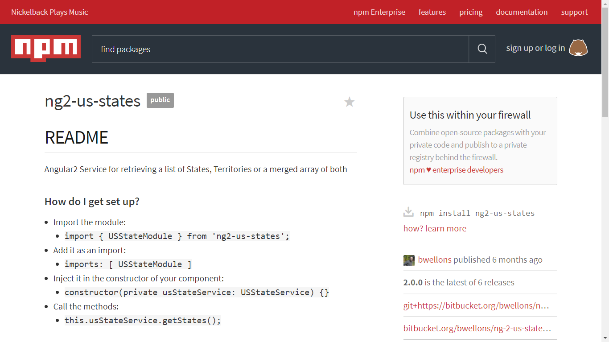Click npm install ng2-us-states command text

point(477,213)
